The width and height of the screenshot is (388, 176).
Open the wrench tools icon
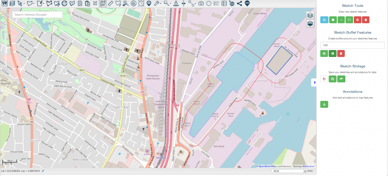tap(156, 3)
